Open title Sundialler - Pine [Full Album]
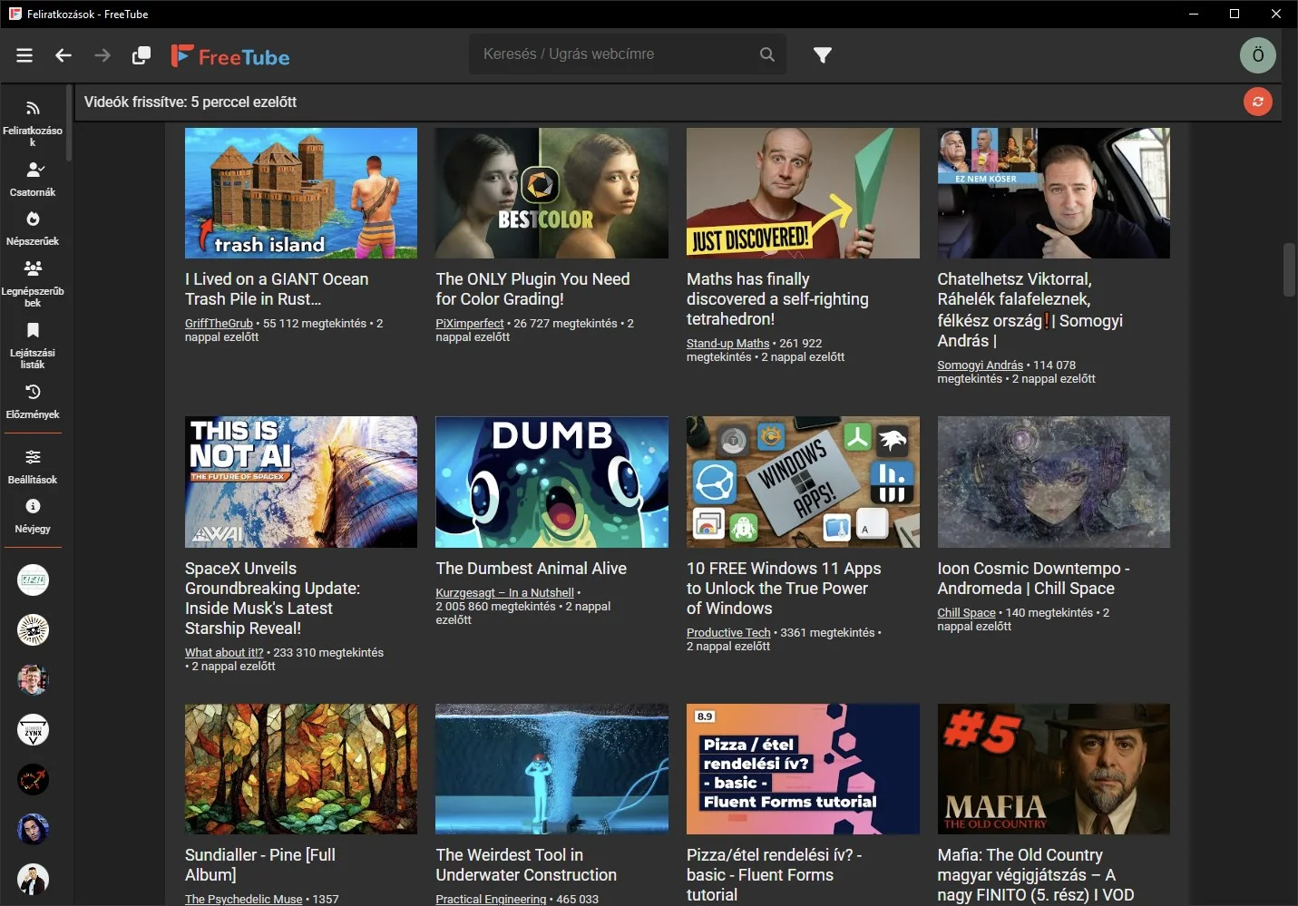Screen dimensions: 1298x906 [260, 865]
